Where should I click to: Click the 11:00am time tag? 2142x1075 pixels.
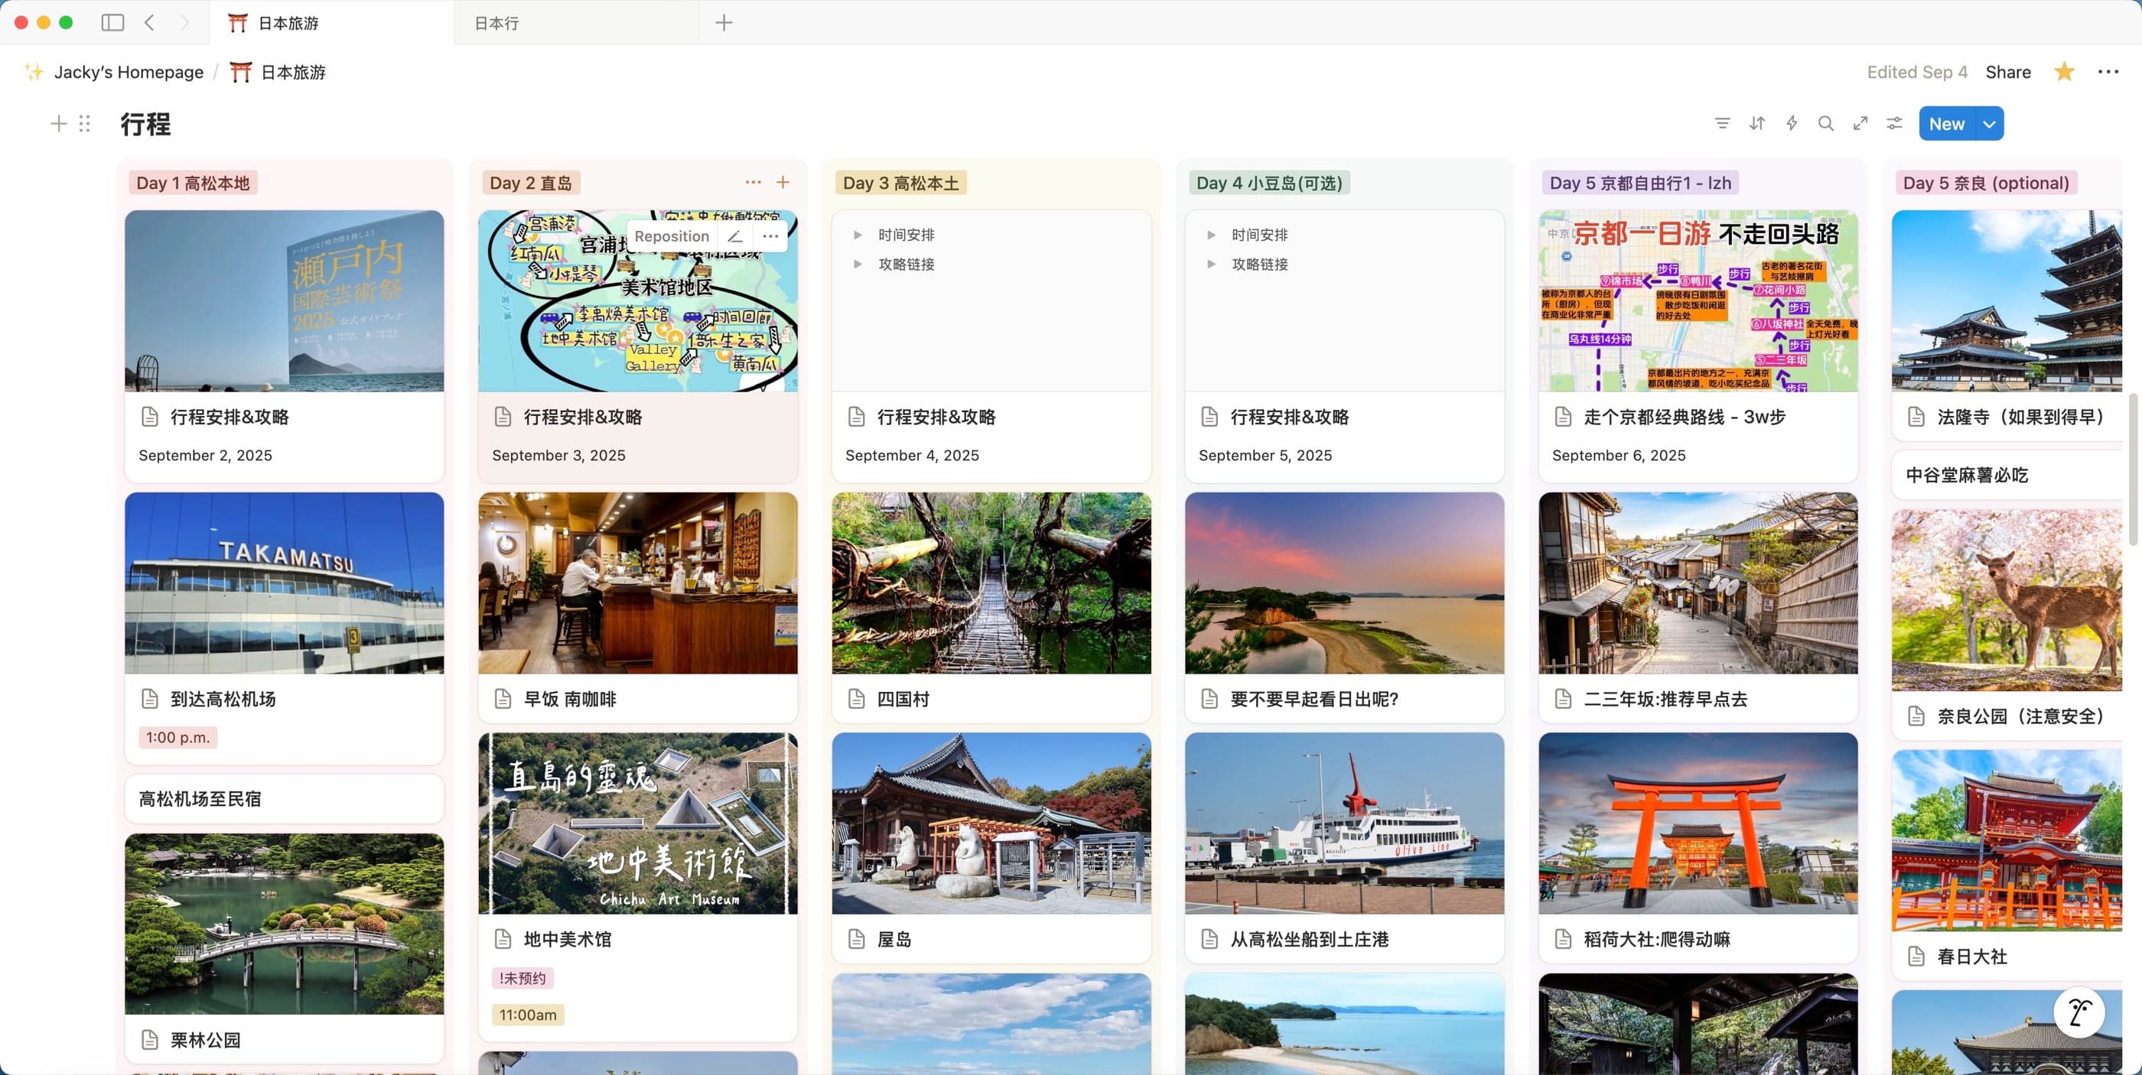point(528,1015)
